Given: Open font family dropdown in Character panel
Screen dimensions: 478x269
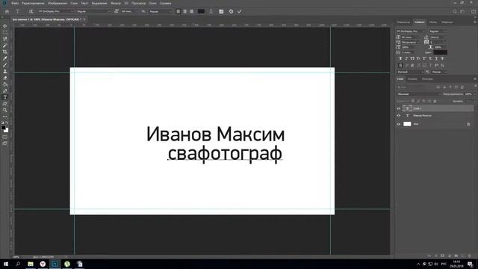Looking at the screenshot, I should point(411,31).
